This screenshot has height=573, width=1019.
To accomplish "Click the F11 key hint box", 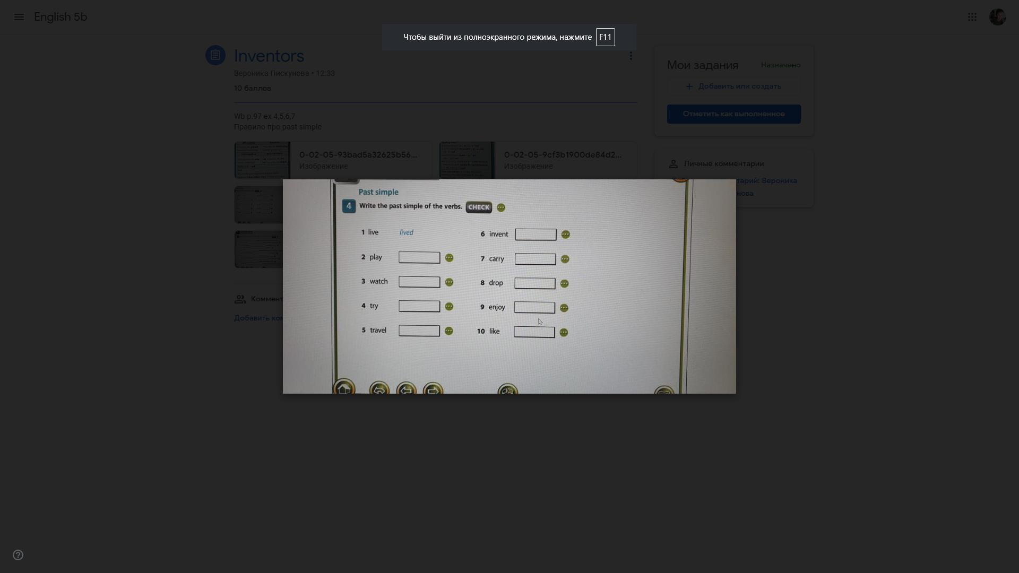I will [x=605, y=37].
